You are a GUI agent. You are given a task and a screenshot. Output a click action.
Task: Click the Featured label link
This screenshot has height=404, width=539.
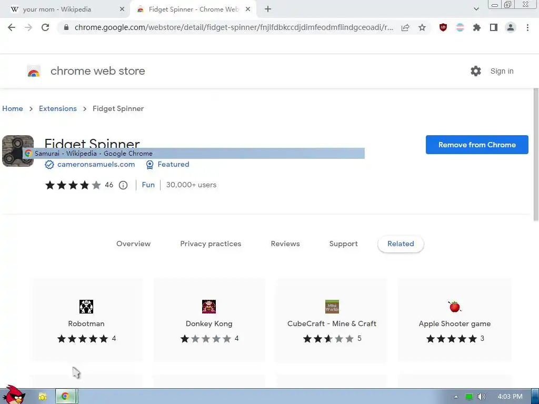174,165
